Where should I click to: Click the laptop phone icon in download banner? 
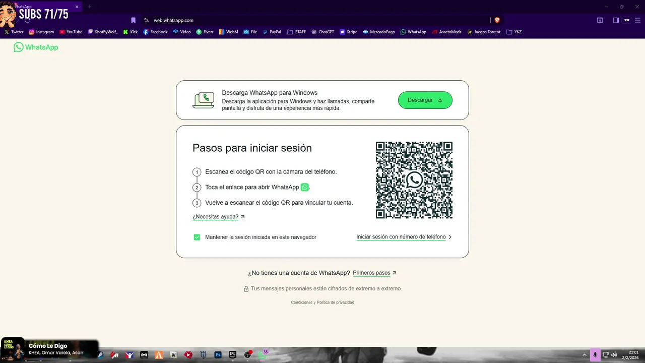coord(204,100)
